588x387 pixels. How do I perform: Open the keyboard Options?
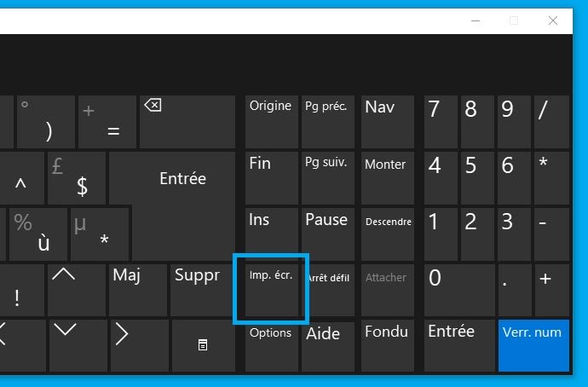point(271,346)
